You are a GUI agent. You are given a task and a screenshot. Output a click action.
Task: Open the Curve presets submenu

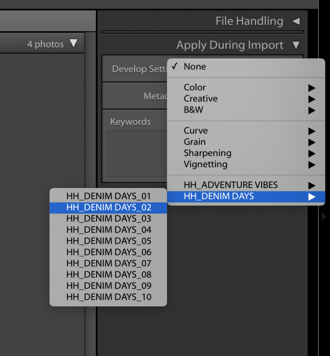[x=196, y=131]
